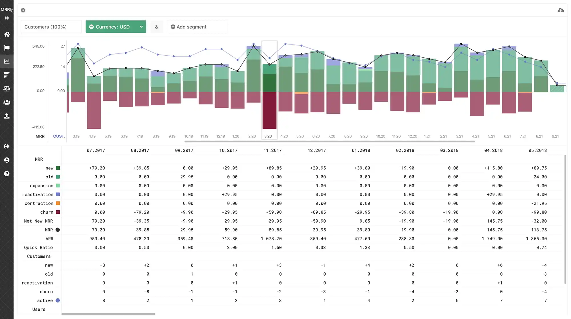
Task: Click the Customers (100%) field
Action: click(x=51, y=27)
